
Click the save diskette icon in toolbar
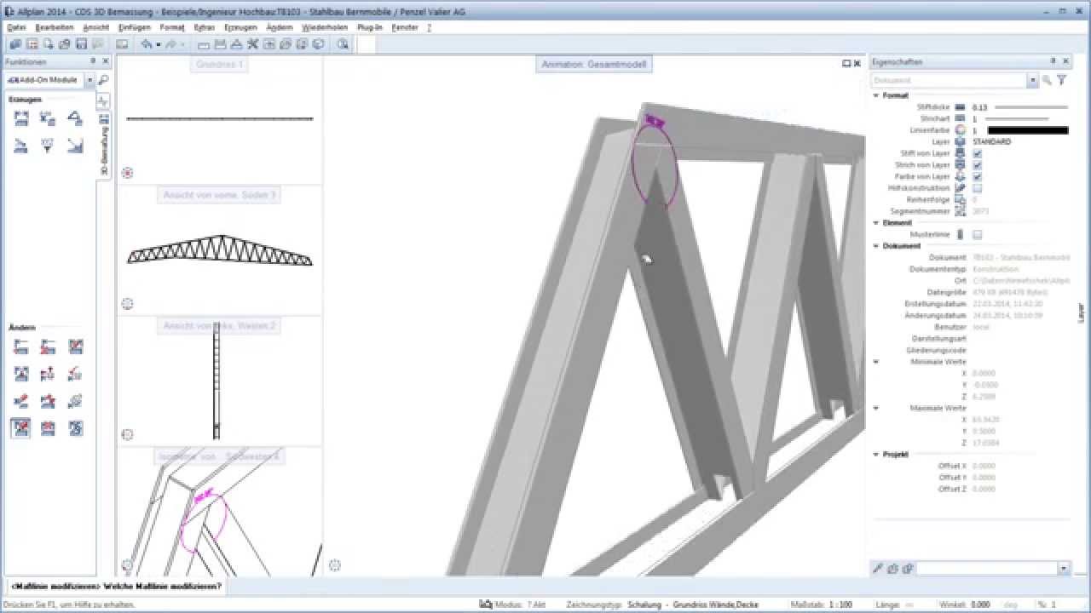click(x=81, y=44)
